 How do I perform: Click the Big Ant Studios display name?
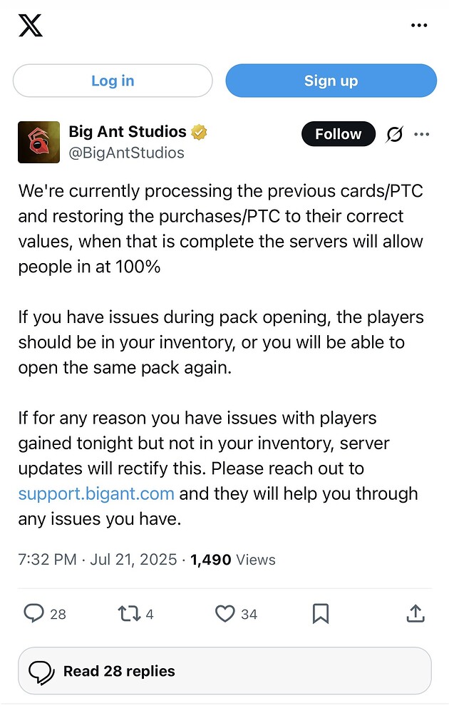127,132
